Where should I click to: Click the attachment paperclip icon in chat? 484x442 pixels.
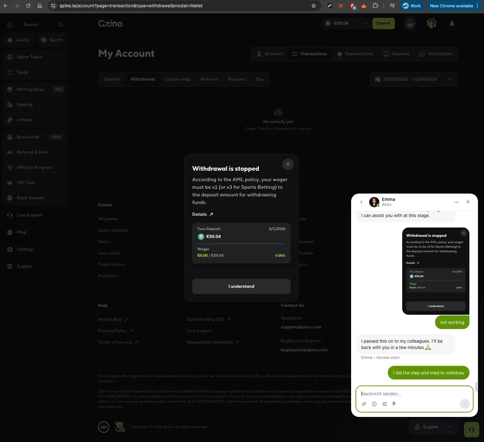coord(364,404)
